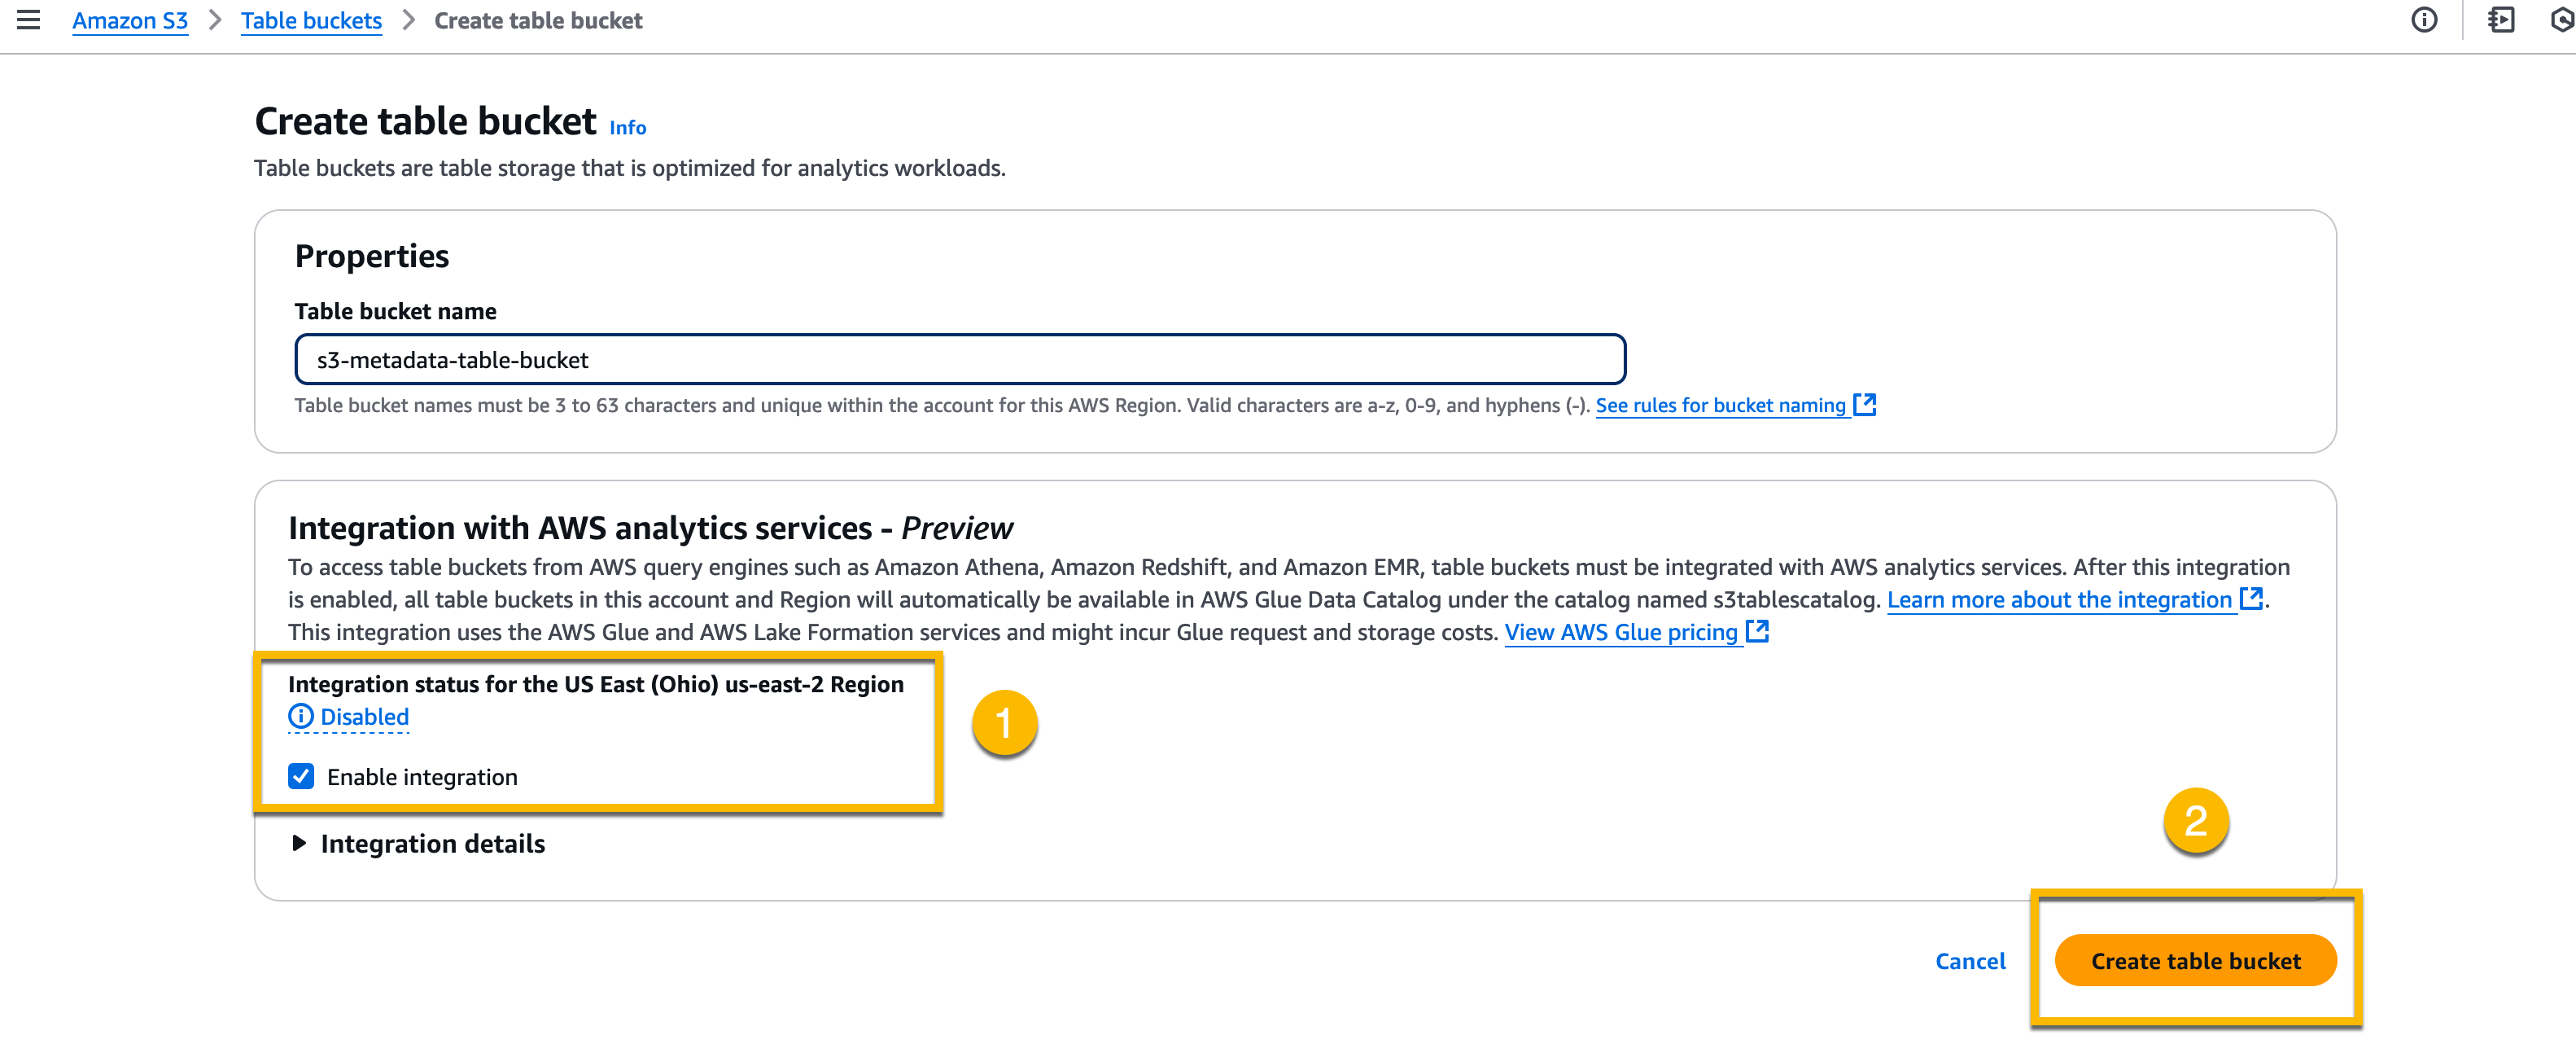Click the Create table bucket button

(x=2197, y=961)
